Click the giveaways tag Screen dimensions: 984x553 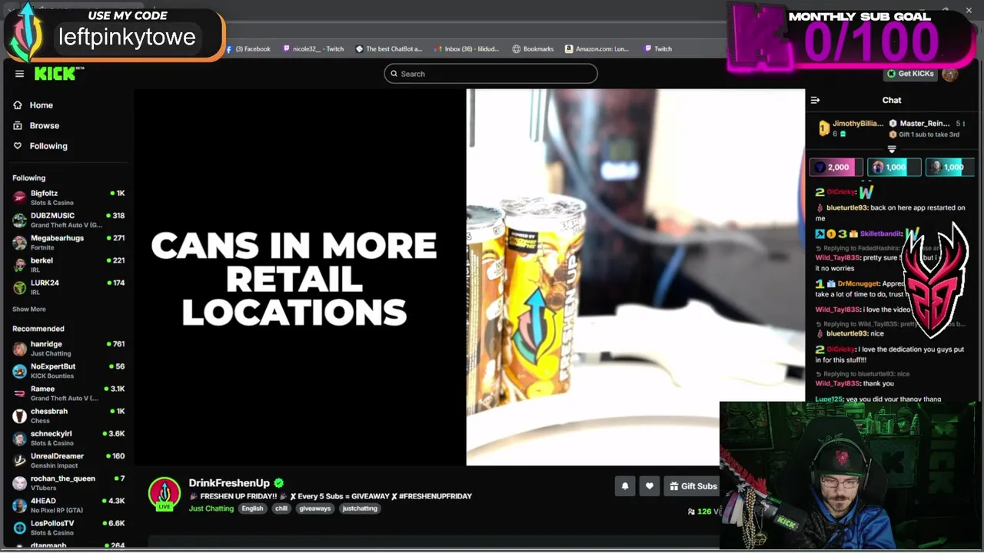[x=315, y=508]
